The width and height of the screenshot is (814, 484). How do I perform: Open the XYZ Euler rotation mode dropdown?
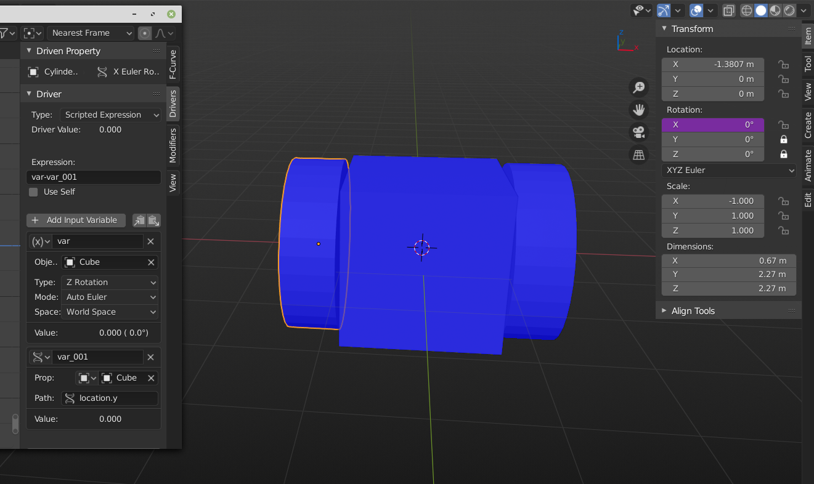(729, 170)
